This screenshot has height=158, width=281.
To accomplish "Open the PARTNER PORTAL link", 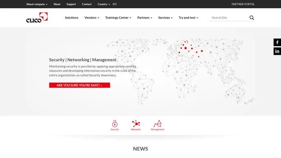I will [243, 4].
